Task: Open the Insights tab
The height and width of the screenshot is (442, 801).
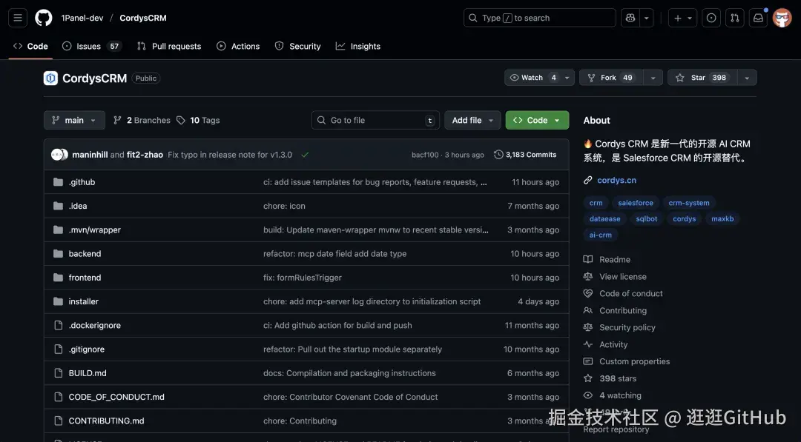Action: click(x=358, y=46)
